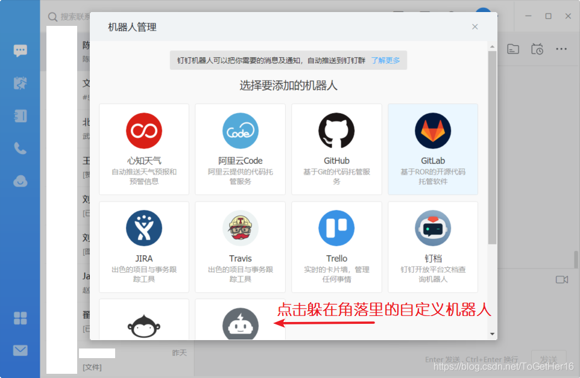Image resolution: width=580 pixels, height=378 pixels.
Task: Click the 了解更多 link in the banner
Action: (386, 60)
